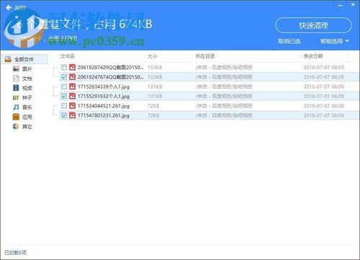Open the 图片 (pictures) category icon

coord(16,69)
